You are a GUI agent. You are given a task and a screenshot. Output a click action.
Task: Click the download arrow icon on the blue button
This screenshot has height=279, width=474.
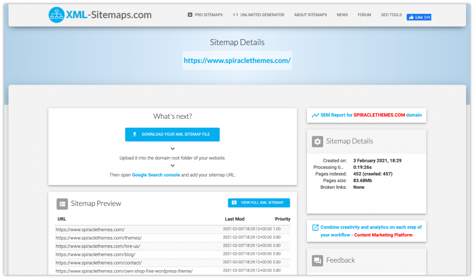[135, 134]
